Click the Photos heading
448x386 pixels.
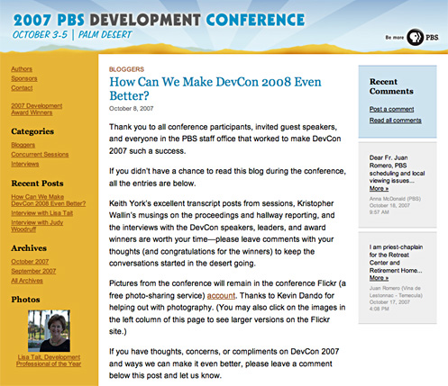[25, 300]
